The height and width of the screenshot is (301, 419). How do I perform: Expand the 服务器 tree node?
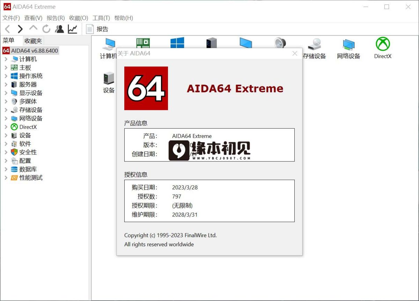point(6,84)
